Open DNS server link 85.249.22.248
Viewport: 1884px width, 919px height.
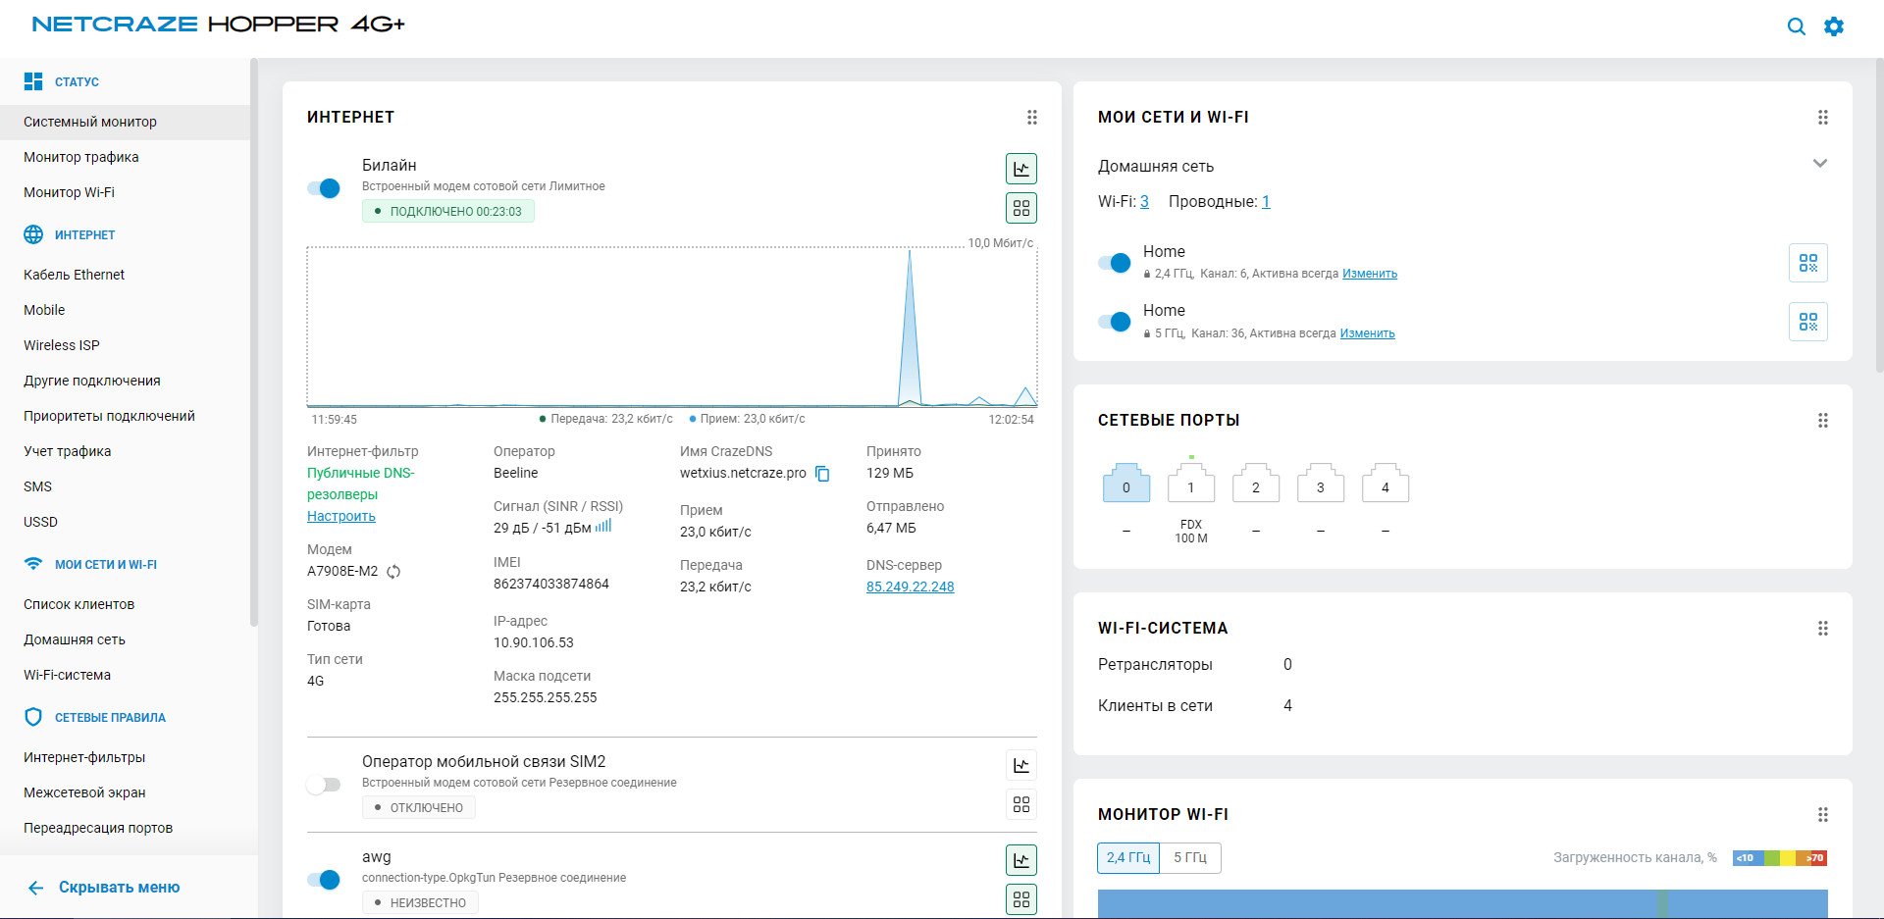point(910,587)
